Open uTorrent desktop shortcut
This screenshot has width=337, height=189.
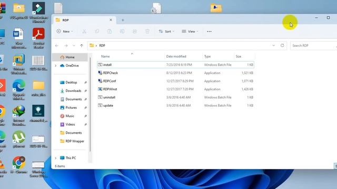(x=19, y=139)
